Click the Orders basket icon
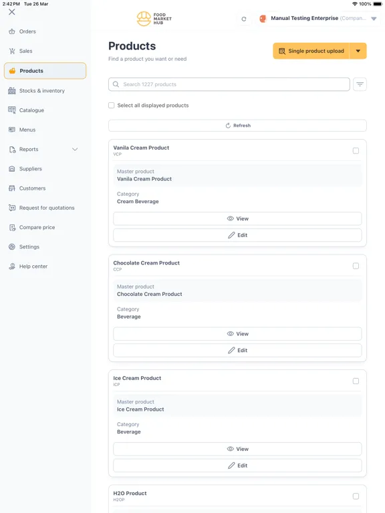 (12, 32)
